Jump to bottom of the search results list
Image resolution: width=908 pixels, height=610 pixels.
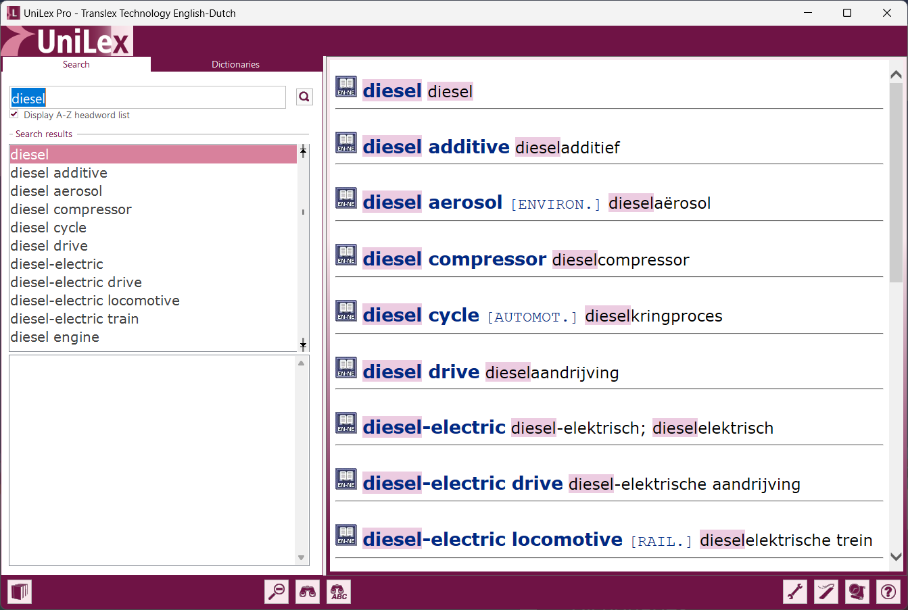[303, 345]
